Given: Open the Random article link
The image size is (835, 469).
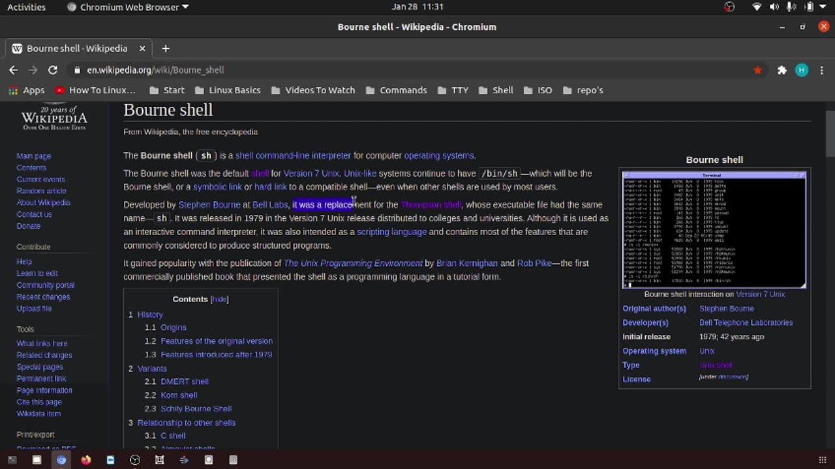Looking at the screenshot, I should pos(41,191).
